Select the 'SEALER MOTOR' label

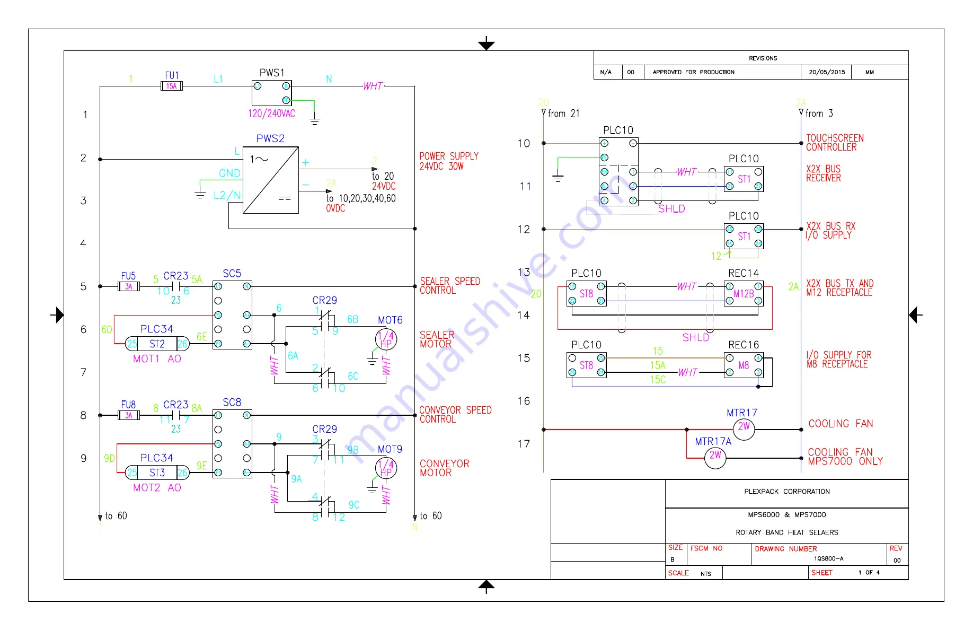437,339
